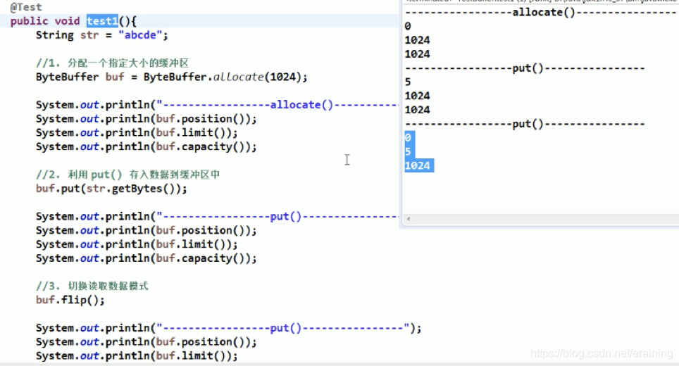
Task: Click the highlighted 5 in console output
Action: click(408, 152)
